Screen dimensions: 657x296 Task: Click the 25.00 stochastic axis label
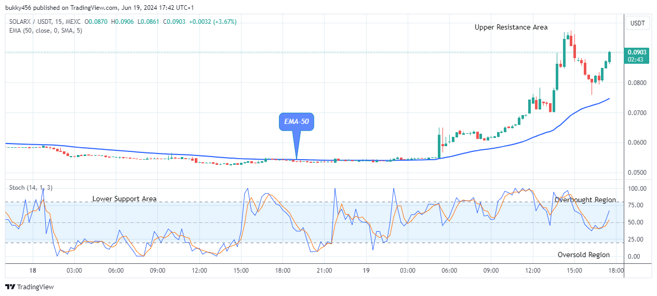click(x=637, y=239)
